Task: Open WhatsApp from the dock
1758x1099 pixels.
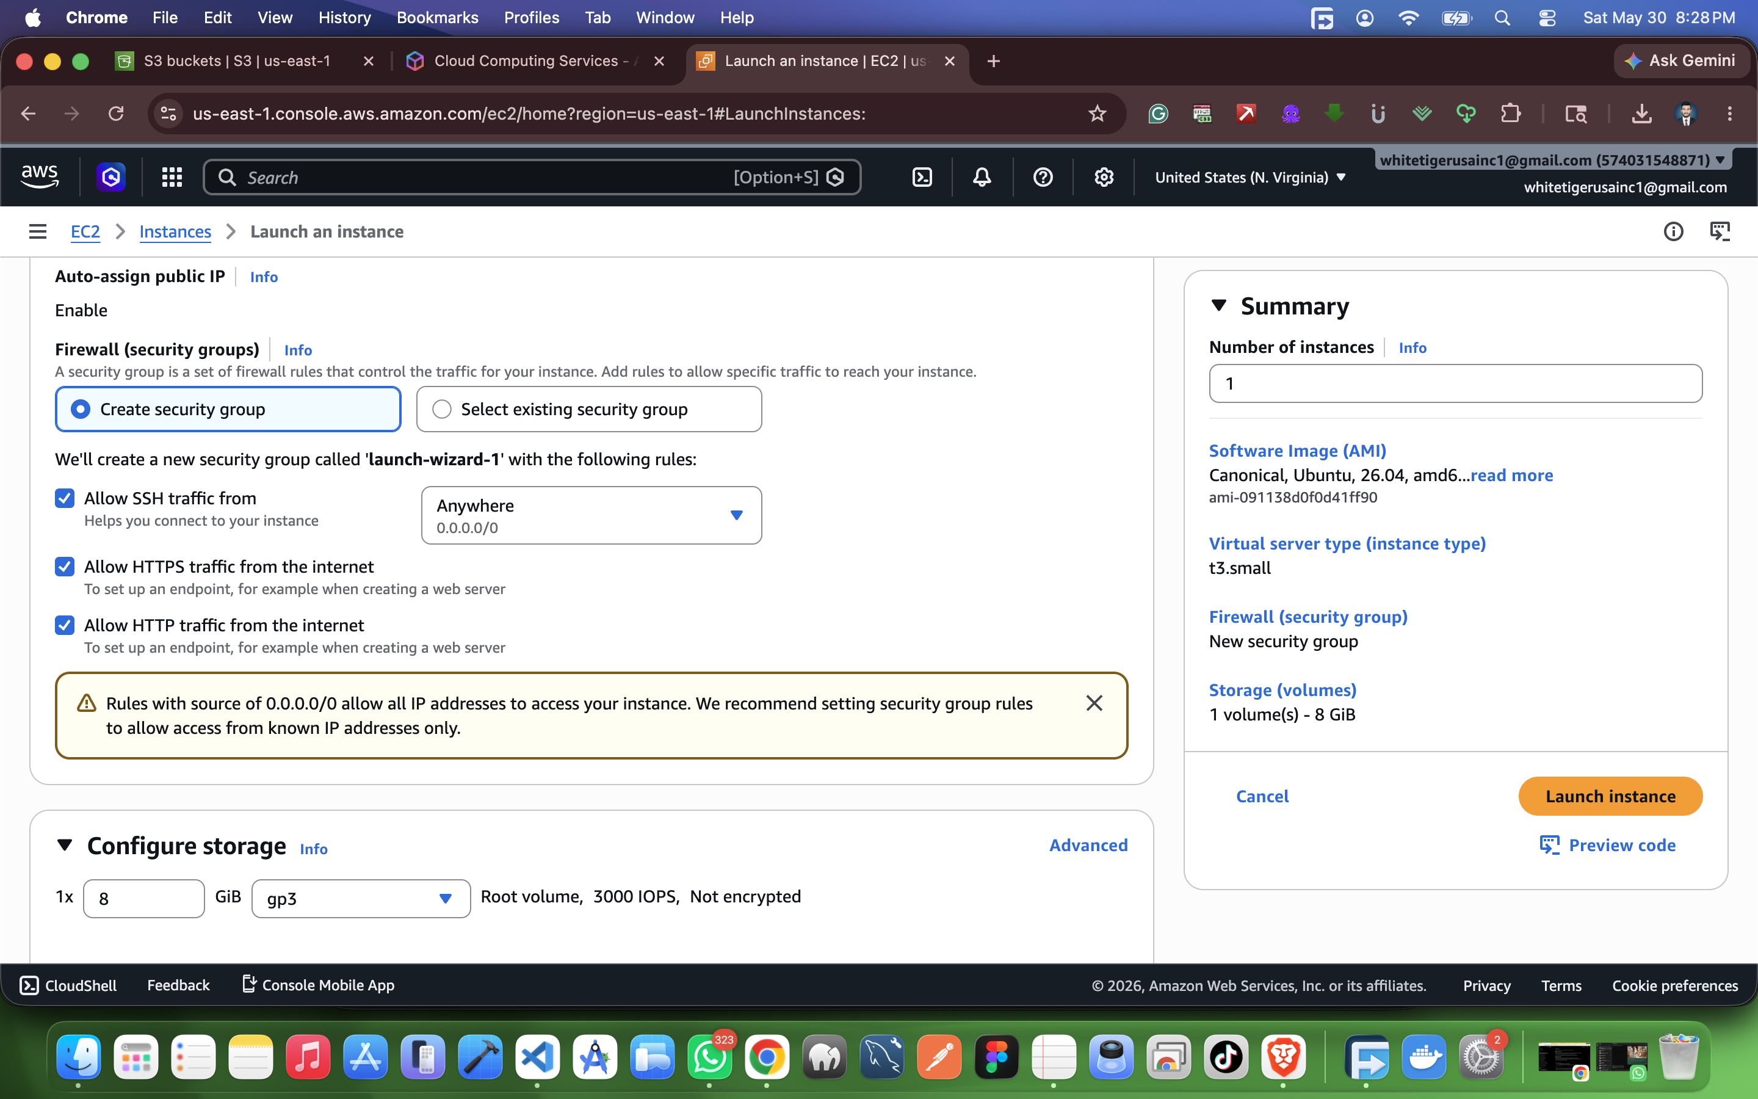Action: 710,1057
